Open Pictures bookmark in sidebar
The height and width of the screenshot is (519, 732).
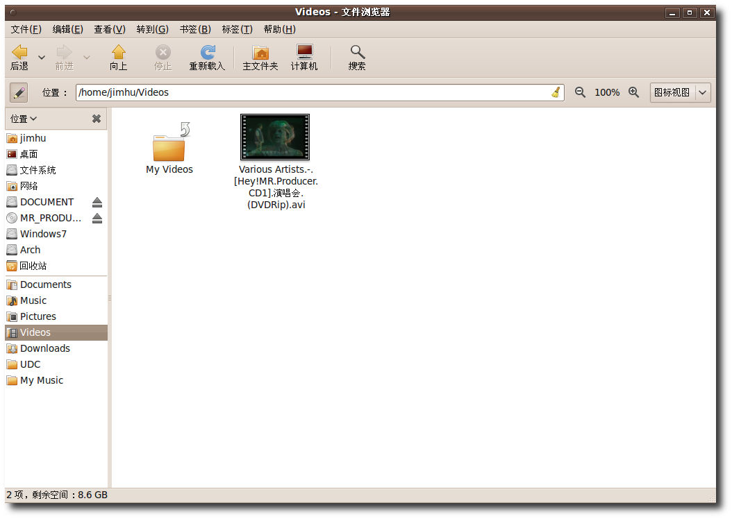pos(56,316)
